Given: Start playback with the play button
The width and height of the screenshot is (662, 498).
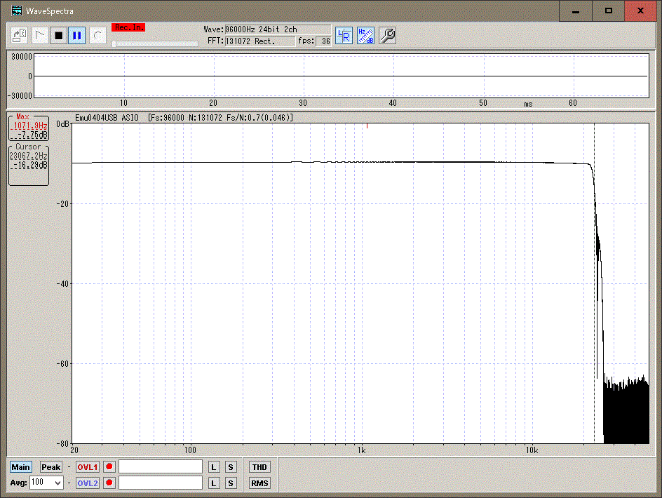Looking at the screenshot, I should (x=40, y=36).
